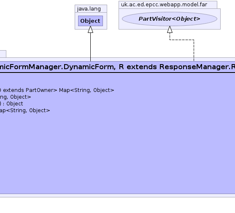Click the small package tab at left edge
Viewport: 235px width, 213px height.
pos(3,54)
